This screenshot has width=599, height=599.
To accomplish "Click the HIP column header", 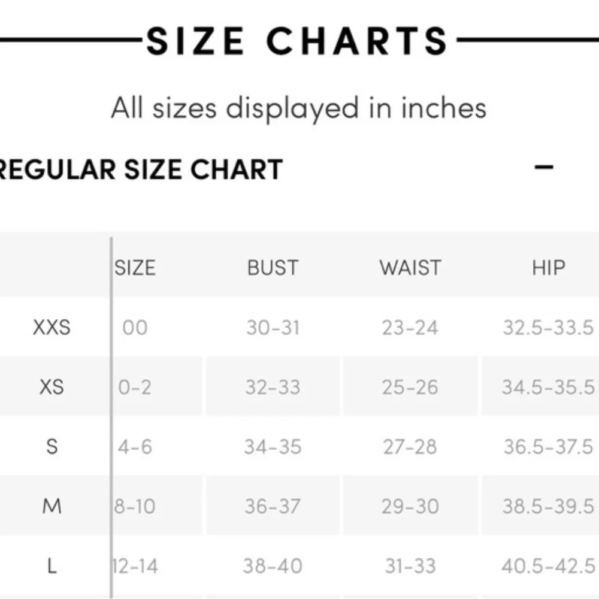I will [x=548, y=268].
